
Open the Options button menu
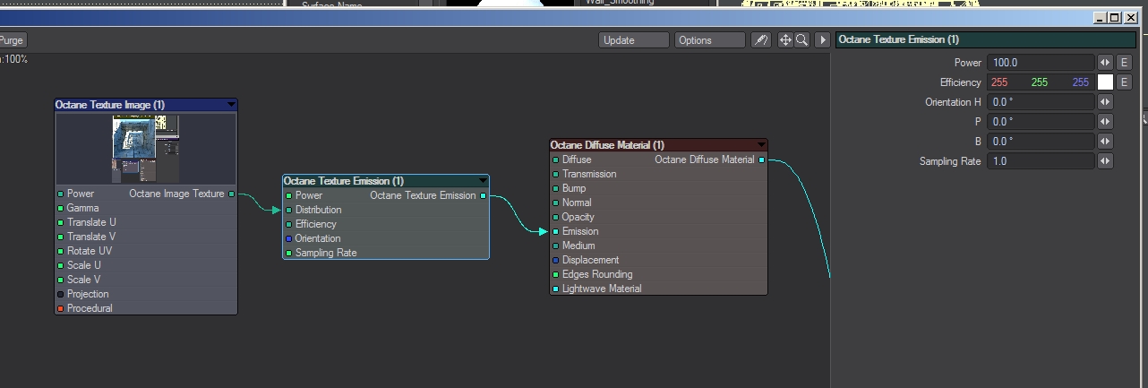coord(710,40)
